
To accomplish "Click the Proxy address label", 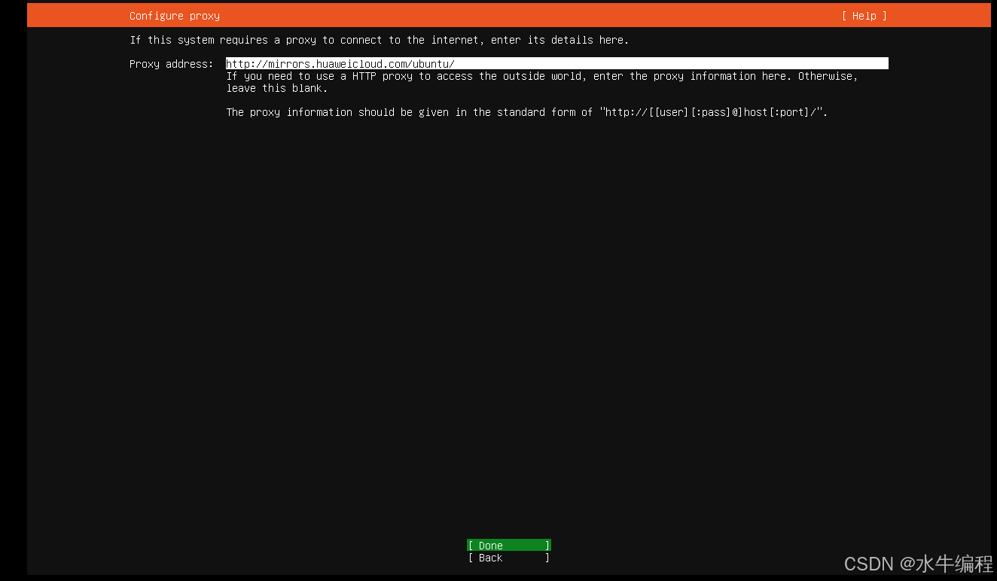I will (171, 64).
